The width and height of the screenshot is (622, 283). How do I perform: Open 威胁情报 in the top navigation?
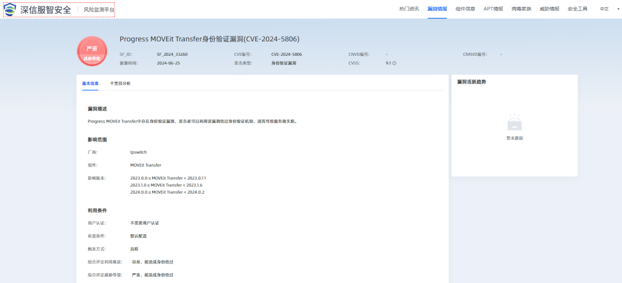[x=549, y=9]
